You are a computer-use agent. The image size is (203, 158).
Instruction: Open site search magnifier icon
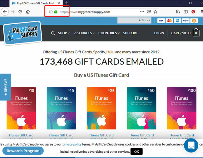(x=53, y=33)
